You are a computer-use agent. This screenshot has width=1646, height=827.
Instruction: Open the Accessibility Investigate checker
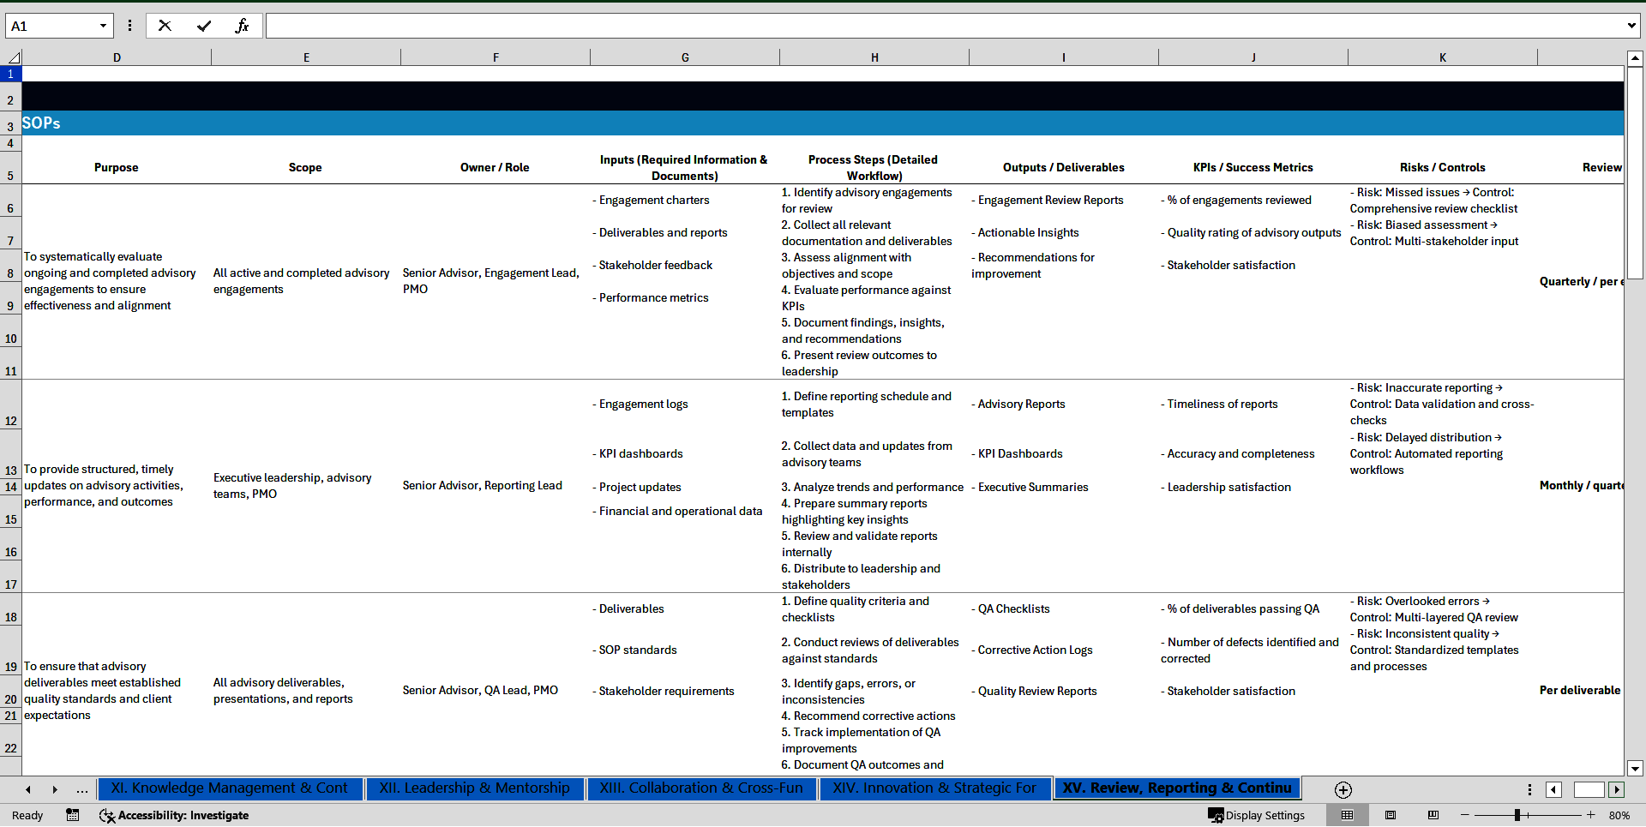pos(174,815)
